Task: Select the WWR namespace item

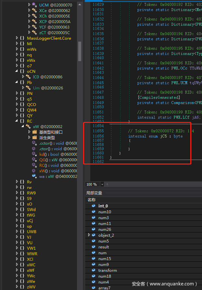Action: 32,254
